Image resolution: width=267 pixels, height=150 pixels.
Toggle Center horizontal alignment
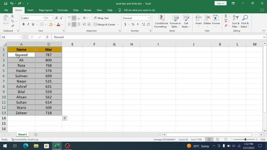tap(74, 25)
